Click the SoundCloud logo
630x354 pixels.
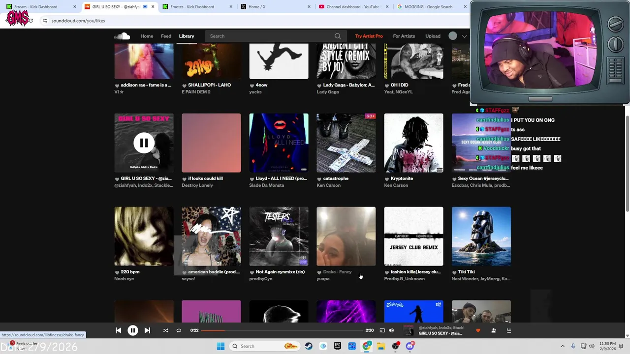122,36
